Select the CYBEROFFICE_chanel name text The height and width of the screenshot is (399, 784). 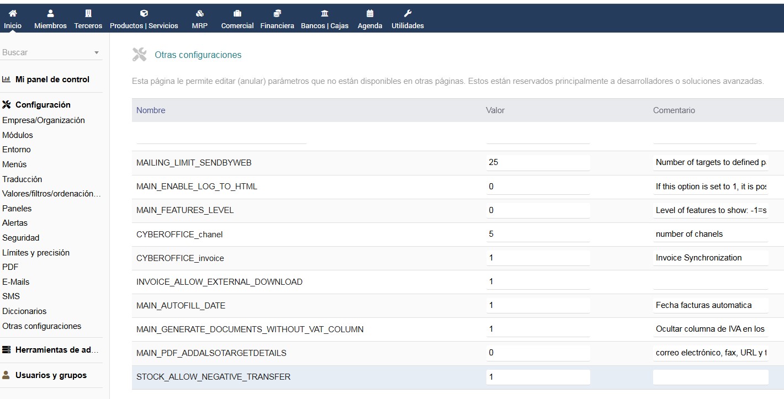point(179,235)
